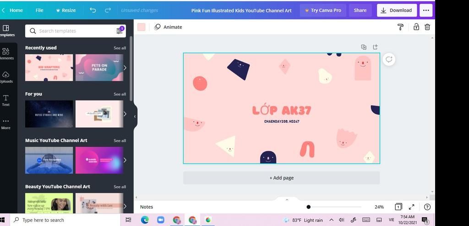
Task: Click the document title text
Action: [241, 10]
